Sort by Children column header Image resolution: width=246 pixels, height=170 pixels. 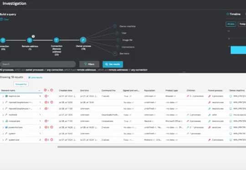191,91
